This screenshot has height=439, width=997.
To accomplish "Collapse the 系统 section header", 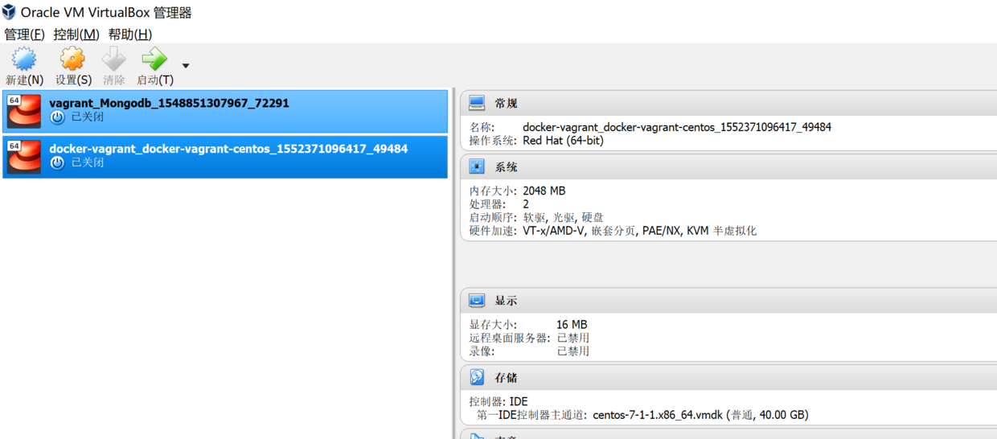I will pyautogui.click(x=506, y=167).
